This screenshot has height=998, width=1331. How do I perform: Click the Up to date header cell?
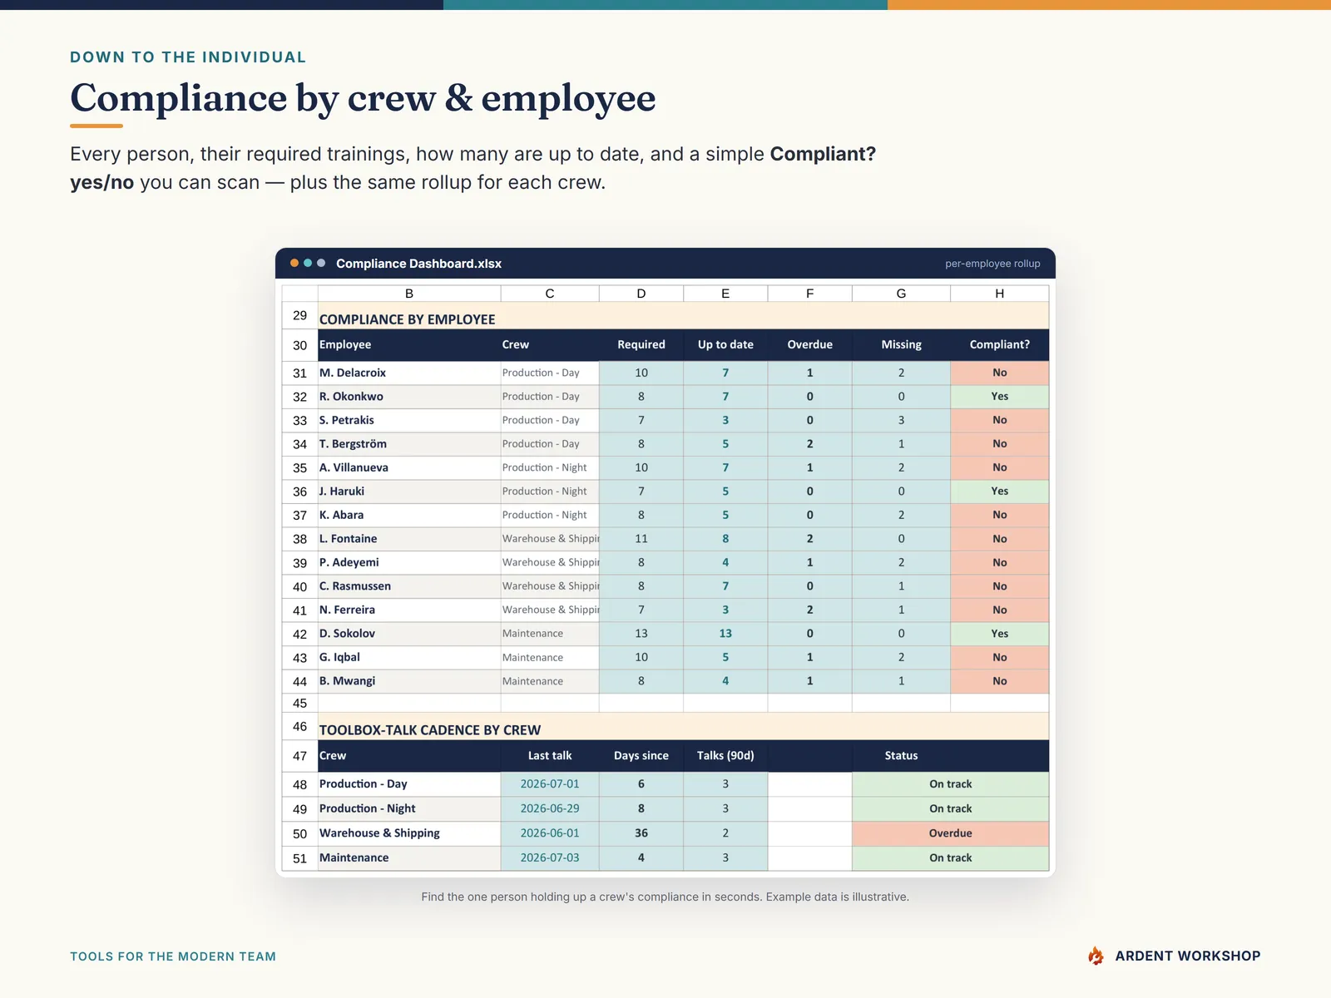(x=725, y=344)
